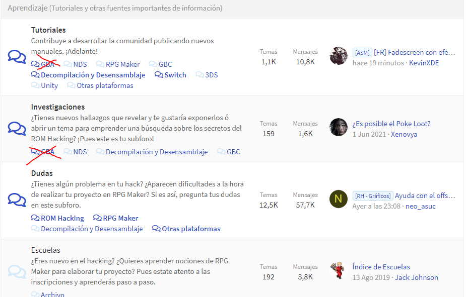Viewport: 466px width, 297px height.
Task: Click the Escuelas forum speech bubble icon
Action: point(17,272)
